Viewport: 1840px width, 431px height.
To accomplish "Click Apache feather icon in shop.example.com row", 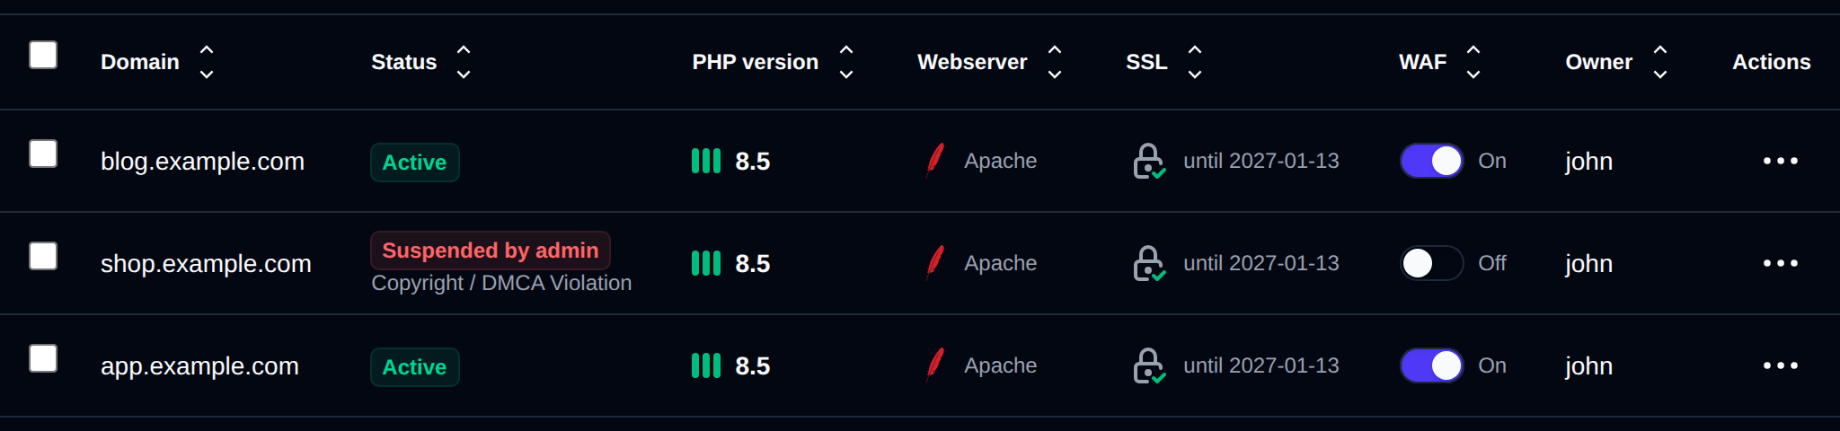I will point(935,263).
